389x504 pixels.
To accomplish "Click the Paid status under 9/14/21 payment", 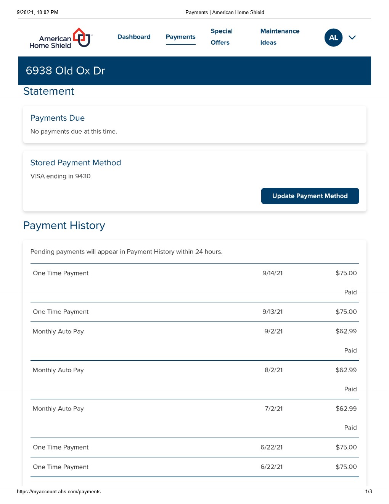I will point(350,292).
